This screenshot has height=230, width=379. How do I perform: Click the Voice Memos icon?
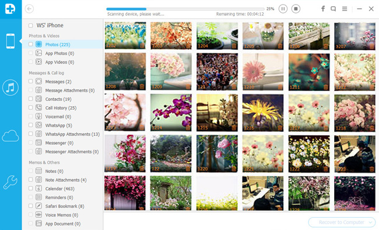[x=38, y=214]
